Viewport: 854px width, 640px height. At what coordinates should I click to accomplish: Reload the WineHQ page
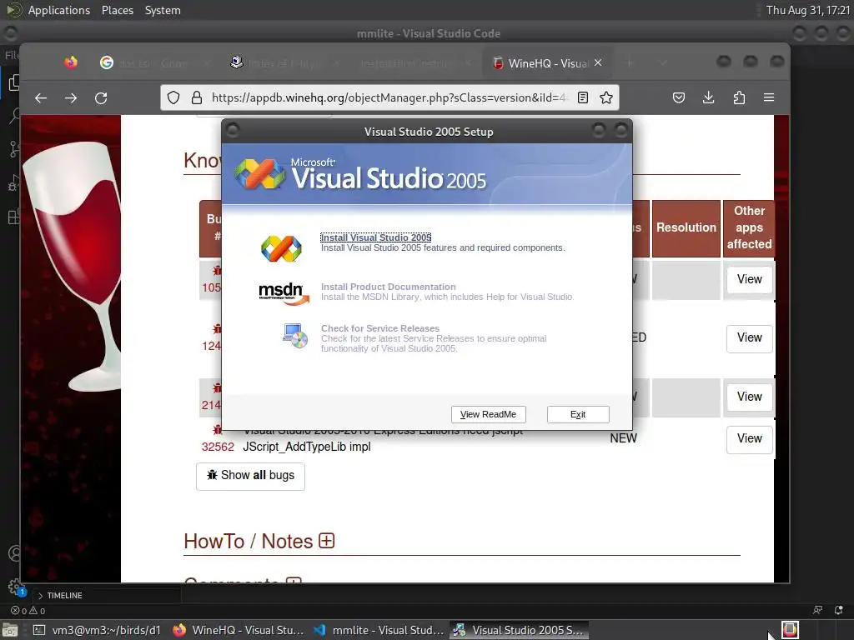(x=101, y=98)
